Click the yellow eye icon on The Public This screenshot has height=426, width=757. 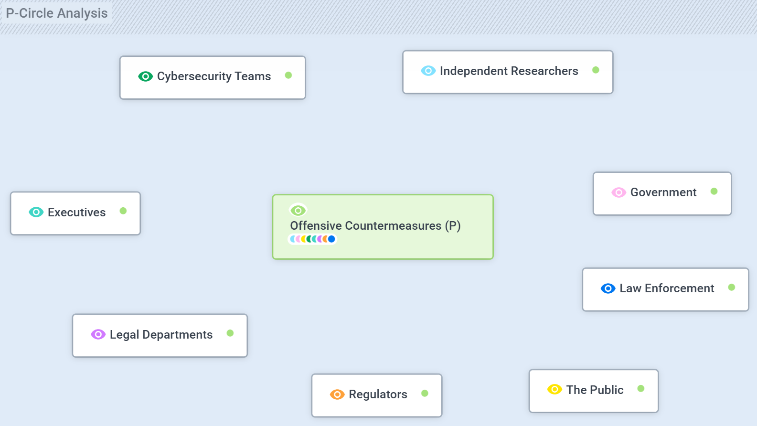554,390
